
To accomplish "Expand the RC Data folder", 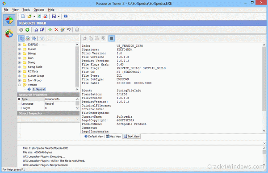I will click(x=20, y=71).
